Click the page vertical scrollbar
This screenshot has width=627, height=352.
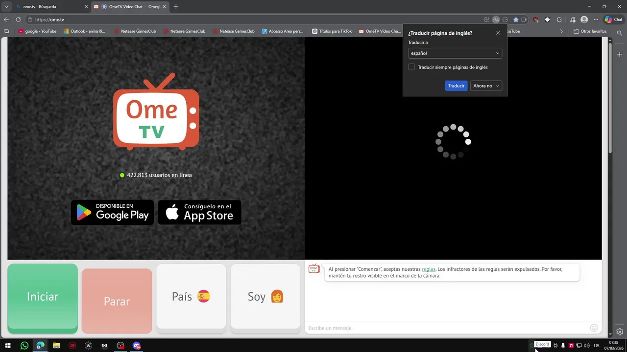(x=610, y=98)
